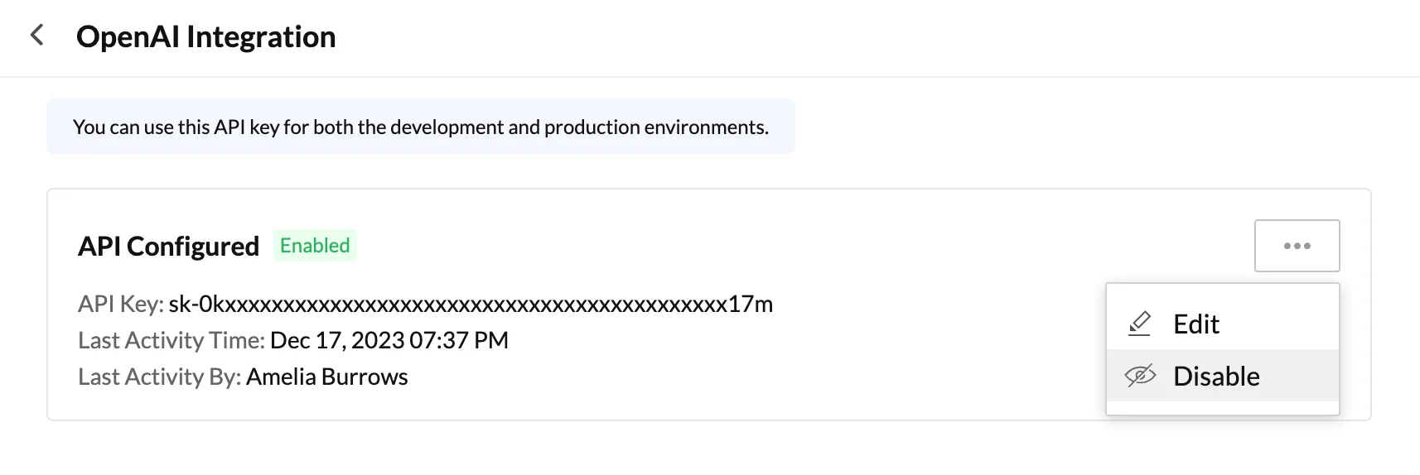1420x475 pixels.
Task: Click the green Enabled status badge
Action: (x=315, y=246)
